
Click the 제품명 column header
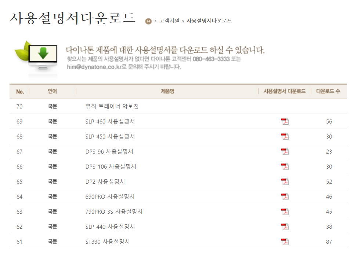click(x=167, y=91)
